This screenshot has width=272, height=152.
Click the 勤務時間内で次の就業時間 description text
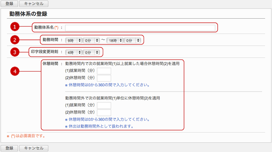click(122, 64)
